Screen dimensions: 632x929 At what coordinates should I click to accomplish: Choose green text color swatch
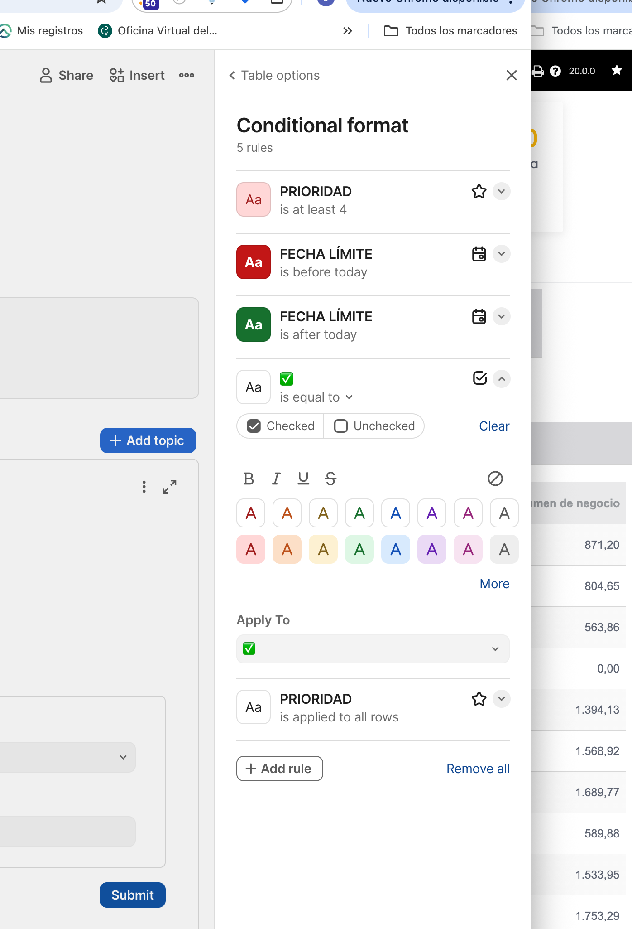pyautogui.click(x=359, y=513)
